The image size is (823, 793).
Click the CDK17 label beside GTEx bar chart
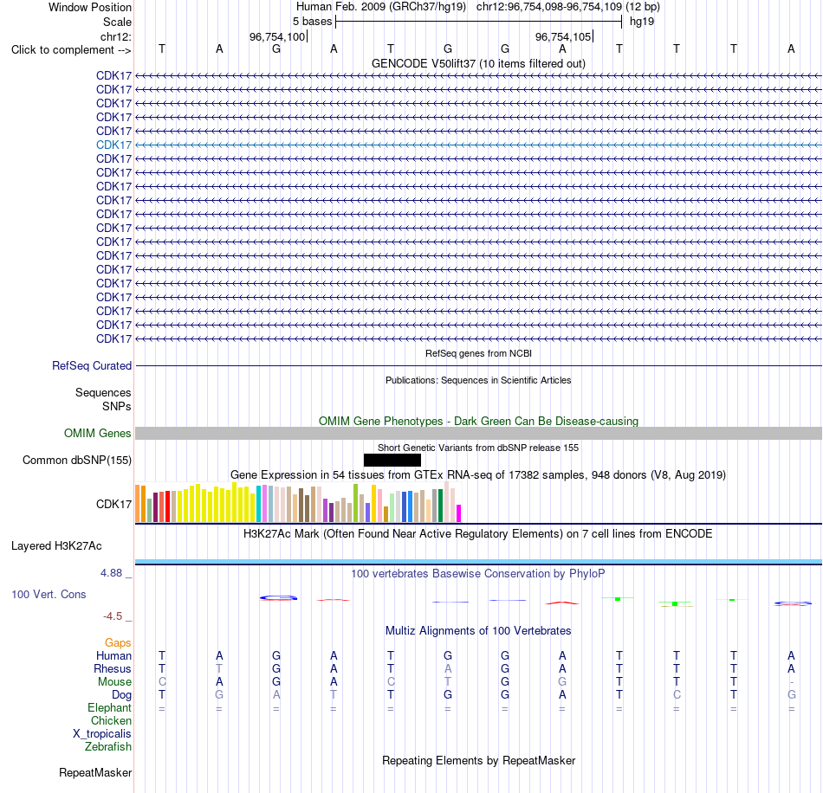click(x=113, y=504)
